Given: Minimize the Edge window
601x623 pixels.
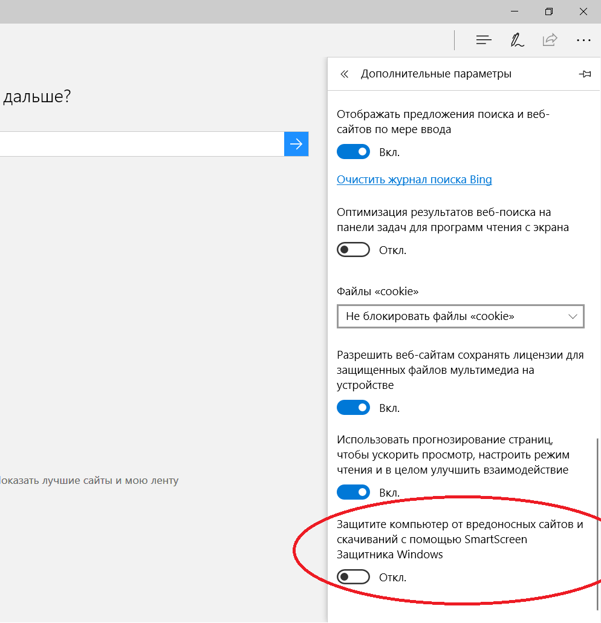Looking at the screenshot, I should [x=515, y=11].
